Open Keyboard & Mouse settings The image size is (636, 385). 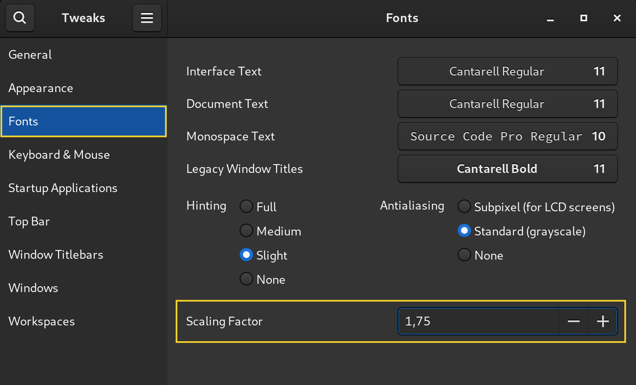click(59, 155)
